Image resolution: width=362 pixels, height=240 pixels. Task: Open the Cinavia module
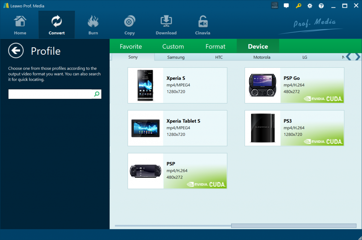coord(203,25)
